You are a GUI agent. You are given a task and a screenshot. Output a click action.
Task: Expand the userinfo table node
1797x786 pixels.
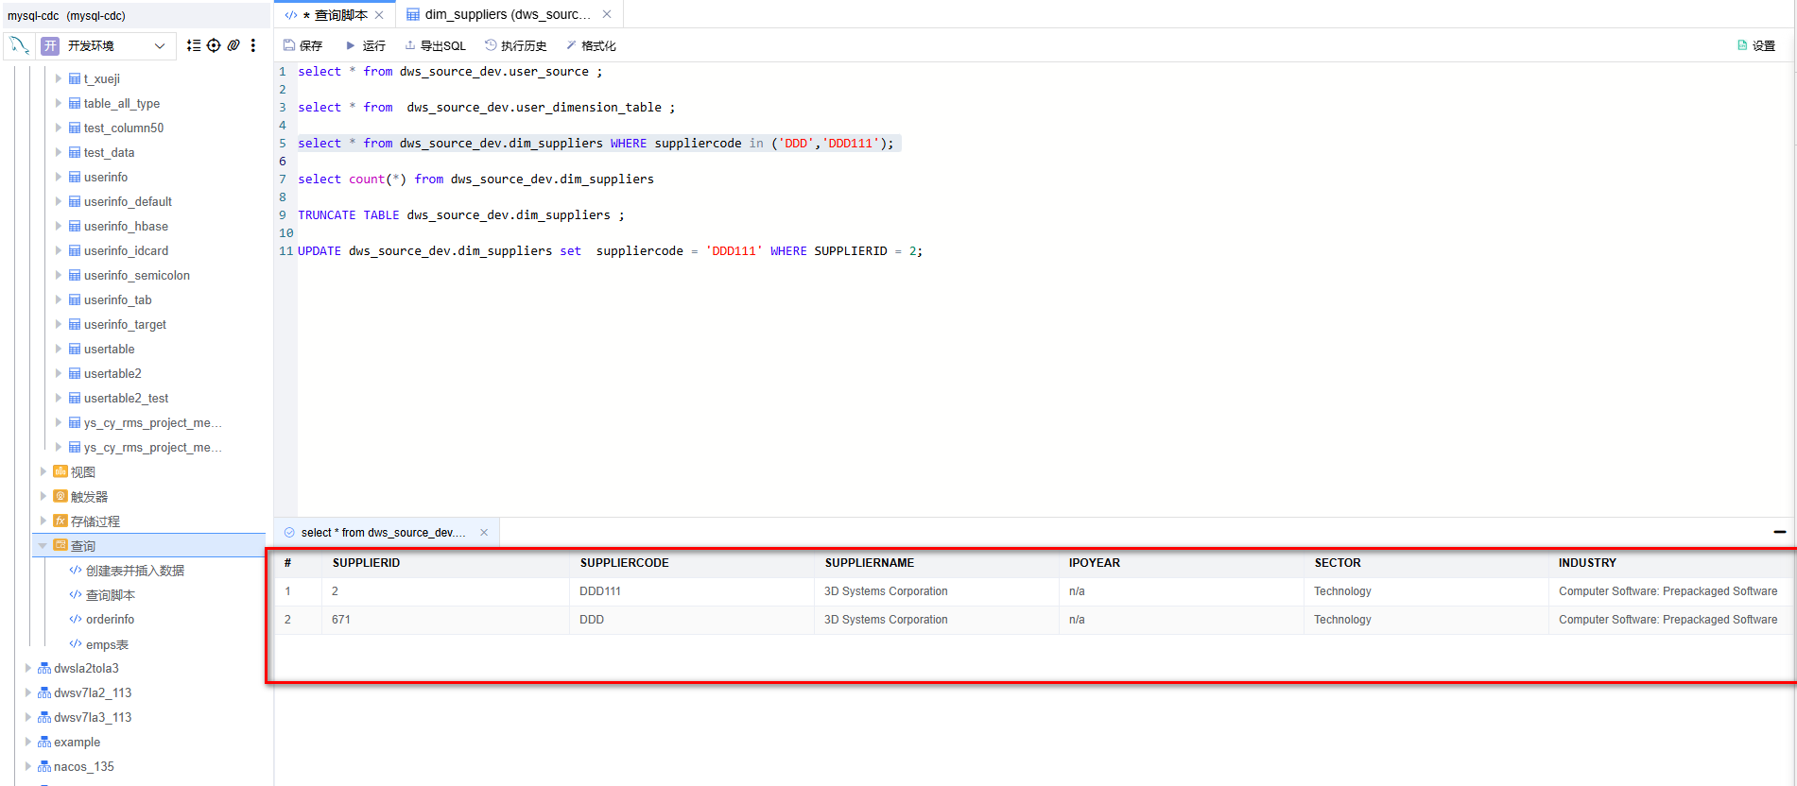point(59,177)
